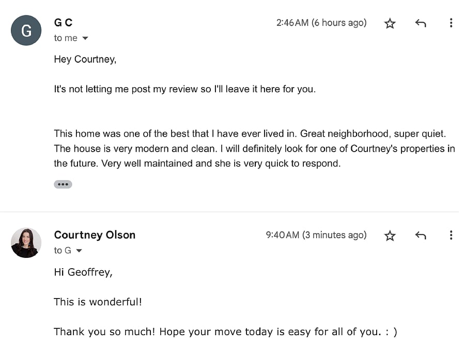The height and width of the screenshot is (346, 465).
Task: Star the email from G C
Action: coord(390,23)
